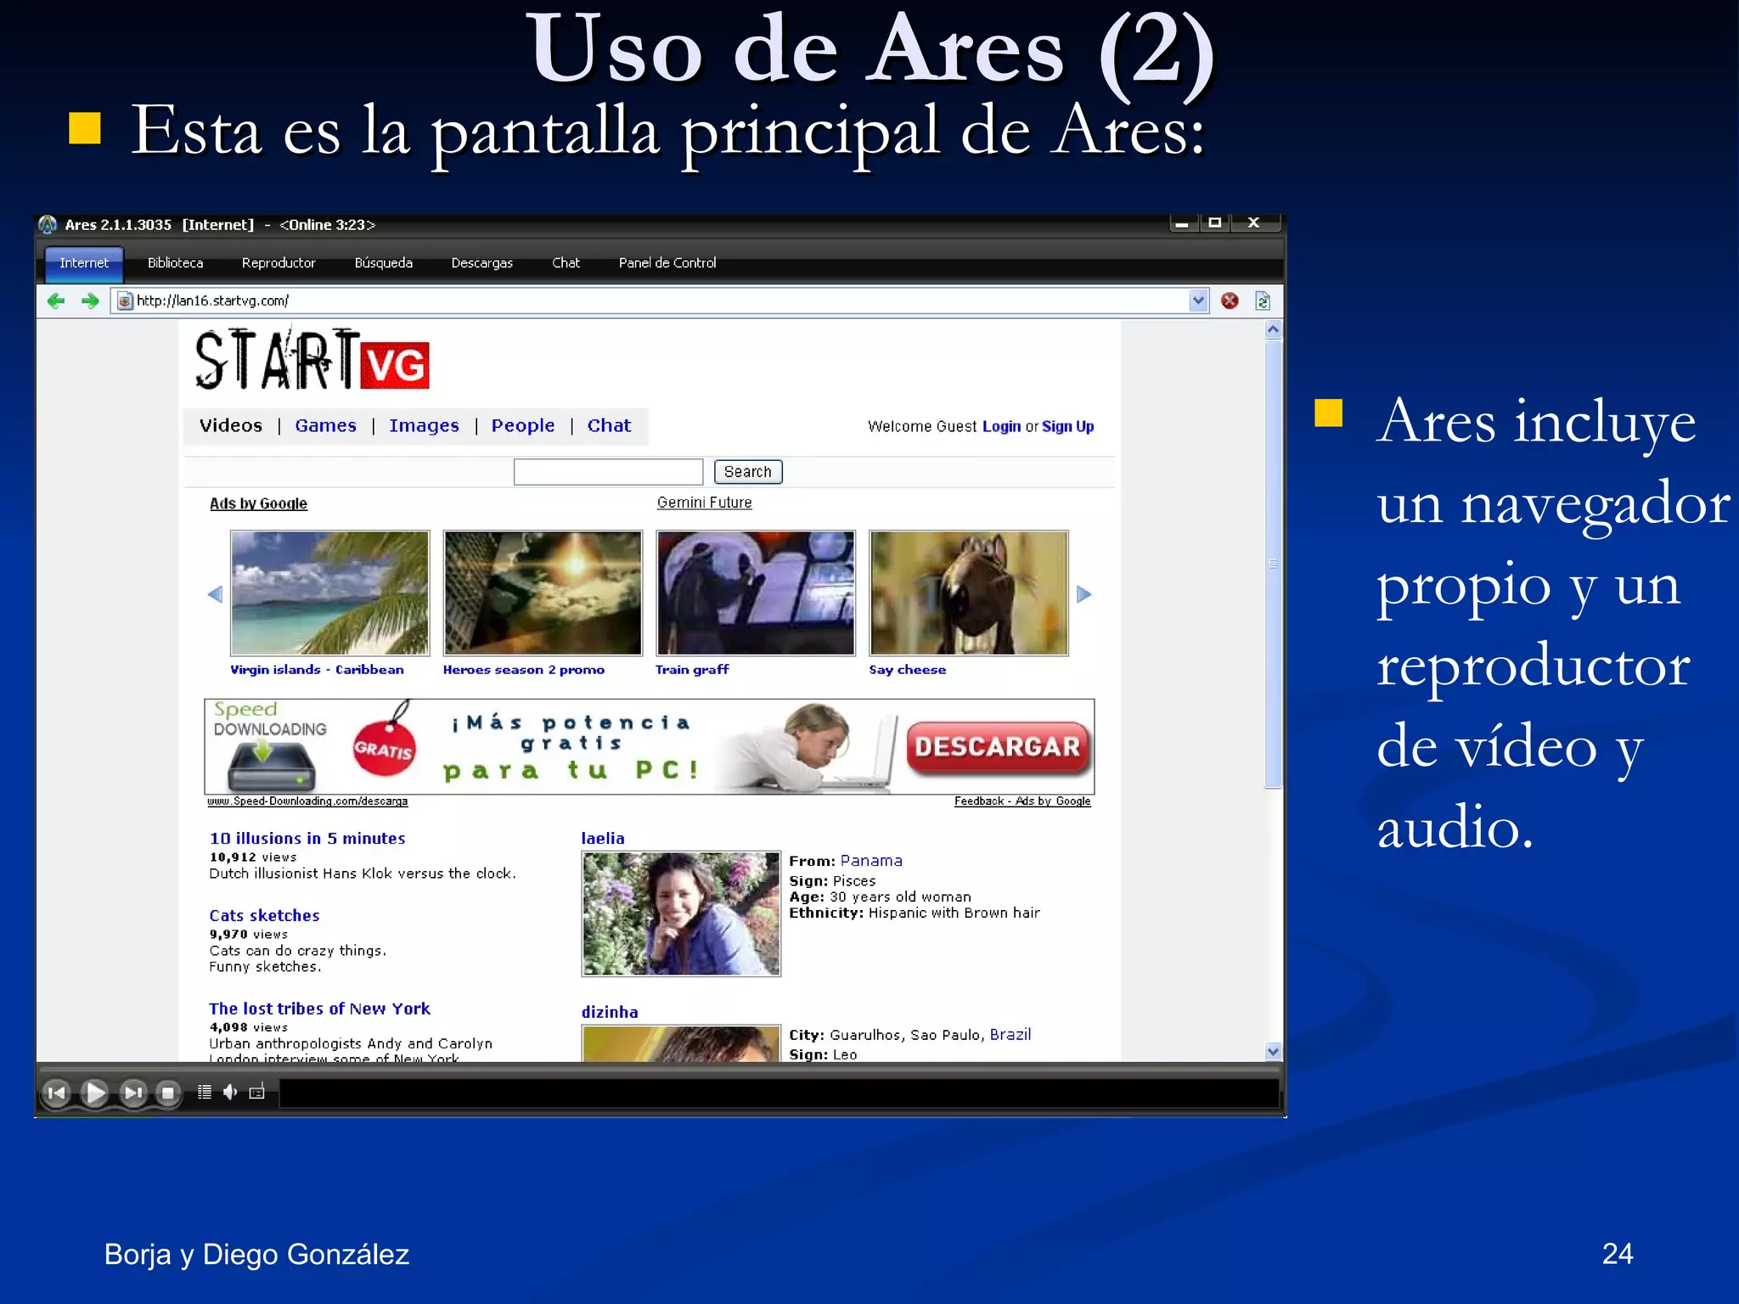The image size is (1739, 1304).
Task: Open the Ads by Google link
Action: pyautogui.click(x=258, y=503)
